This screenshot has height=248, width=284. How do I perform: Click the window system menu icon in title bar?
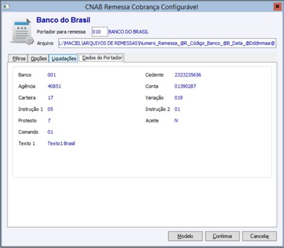click(6, 7)
